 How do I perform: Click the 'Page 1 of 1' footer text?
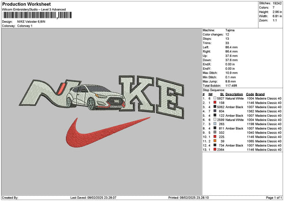274,198
